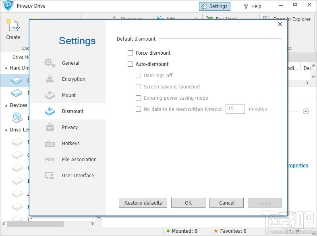
Task: Click first empty drive letter icon
Action: 17,142
